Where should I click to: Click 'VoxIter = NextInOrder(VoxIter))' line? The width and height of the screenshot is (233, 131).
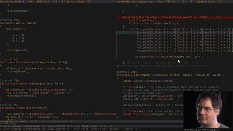(x=153, y=23)
